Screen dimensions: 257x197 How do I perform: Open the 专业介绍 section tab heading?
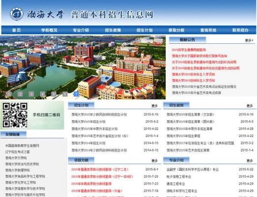pyautogui.click(x=176, y=160)
